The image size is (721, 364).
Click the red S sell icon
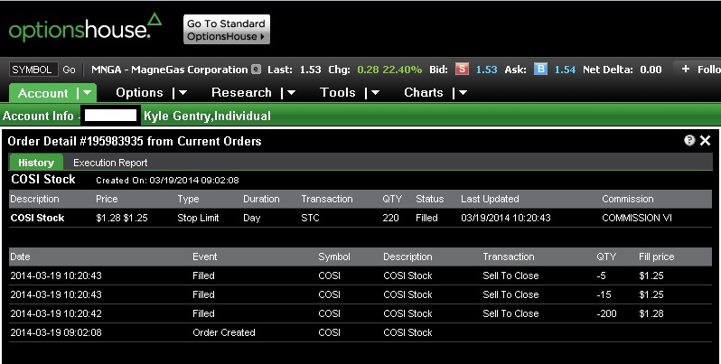tap(463, 70)
